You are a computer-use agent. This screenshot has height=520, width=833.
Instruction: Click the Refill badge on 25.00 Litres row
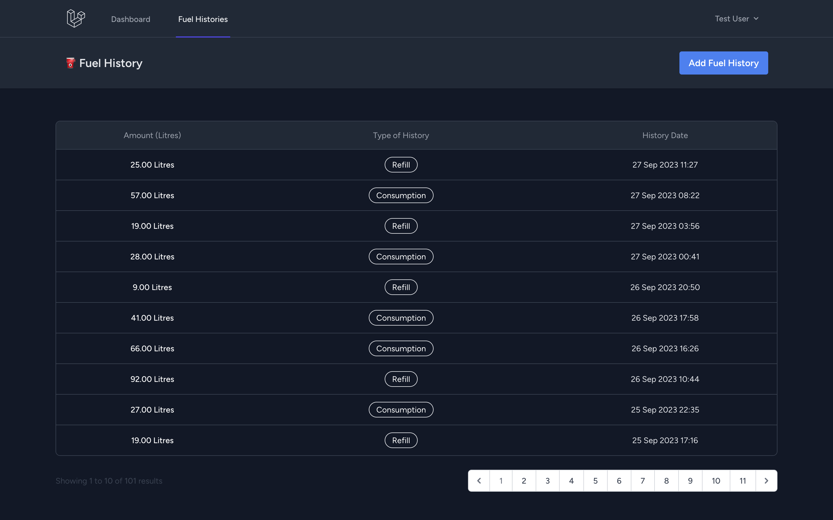click(401, 164)
